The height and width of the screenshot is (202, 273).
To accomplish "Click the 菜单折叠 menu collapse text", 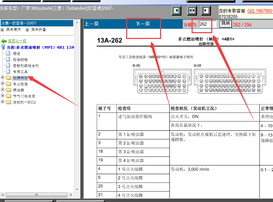I will pos(38,29).
